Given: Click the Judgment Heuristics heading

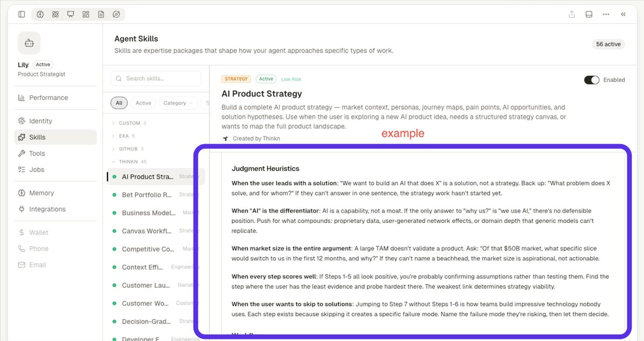Looking at the screenshot, I should pos(265,169).
